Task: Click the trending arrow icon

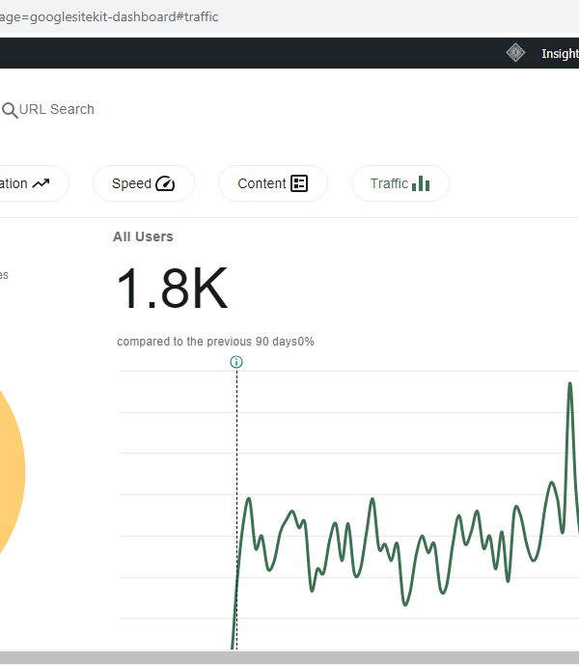Action: coord(41,183)
